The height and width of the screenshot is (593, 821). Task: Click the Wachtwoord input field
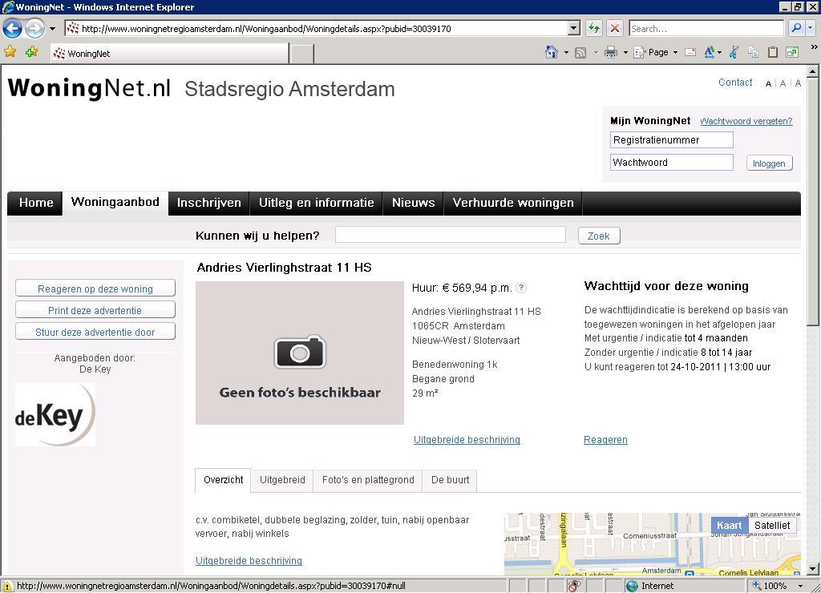(x=671, y=162)
